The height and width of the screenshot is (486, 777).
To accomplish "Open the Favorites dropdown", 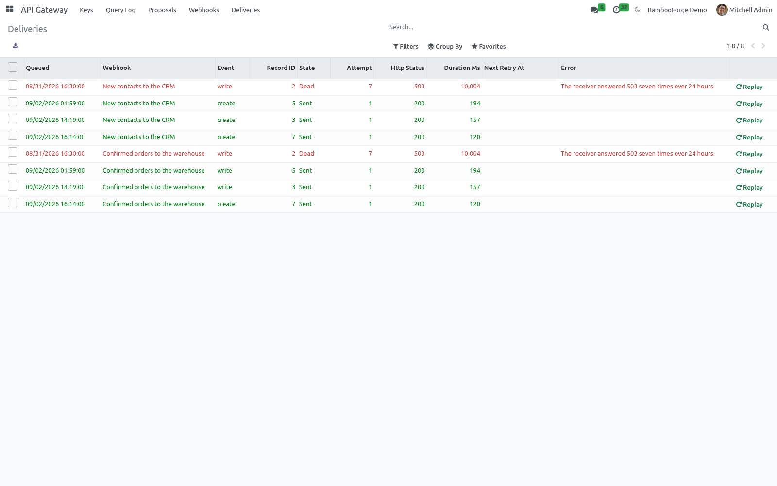I will click(489, 47).
